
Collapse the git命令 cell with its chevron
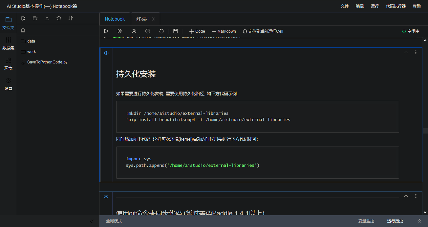(x=406, y=196)
